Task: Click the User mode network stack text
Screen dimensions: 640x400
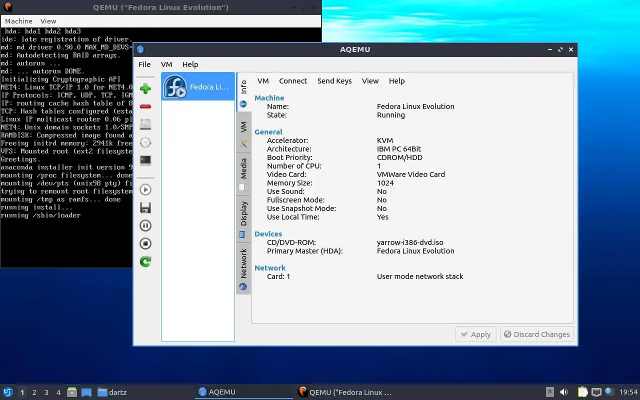Action: click(x=420, y=276)
